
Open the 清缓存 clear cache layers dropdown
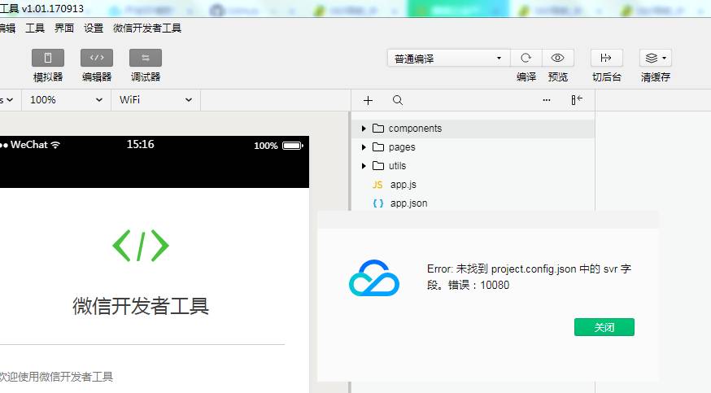(655, 58)
